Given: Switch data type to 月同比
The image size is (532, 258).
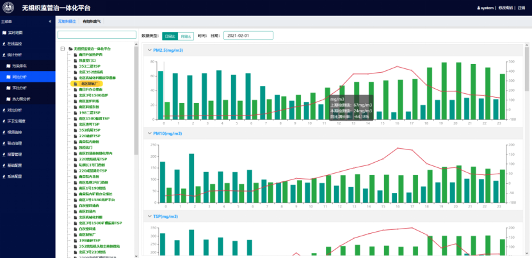Looking at the screenshot, I should coord(184,36).
